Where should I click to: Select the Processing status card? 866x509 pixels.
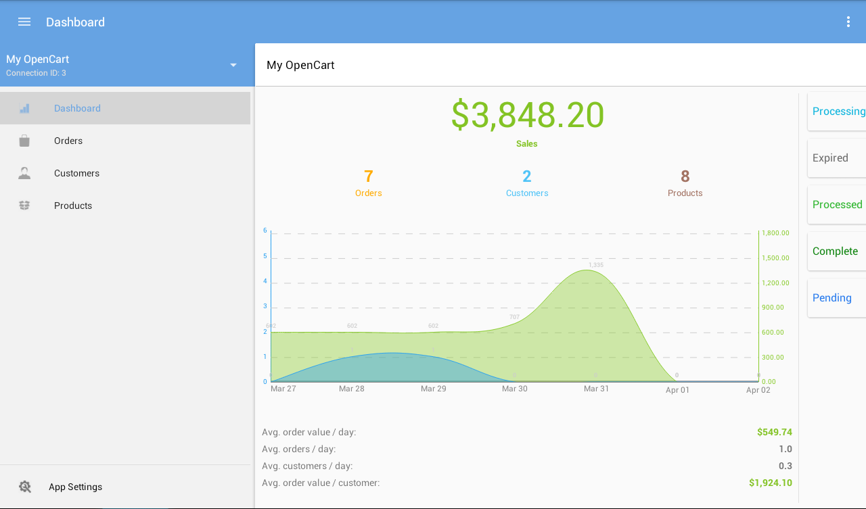[837, 112]
